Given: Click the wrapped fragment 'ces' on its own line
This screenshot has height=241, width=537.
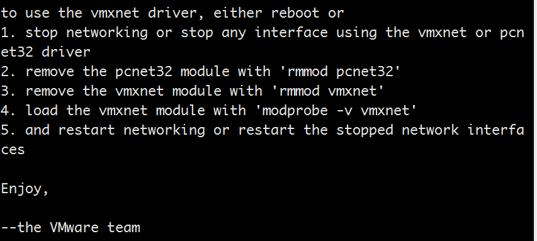Looking at the screenshot, I should 13,150.
